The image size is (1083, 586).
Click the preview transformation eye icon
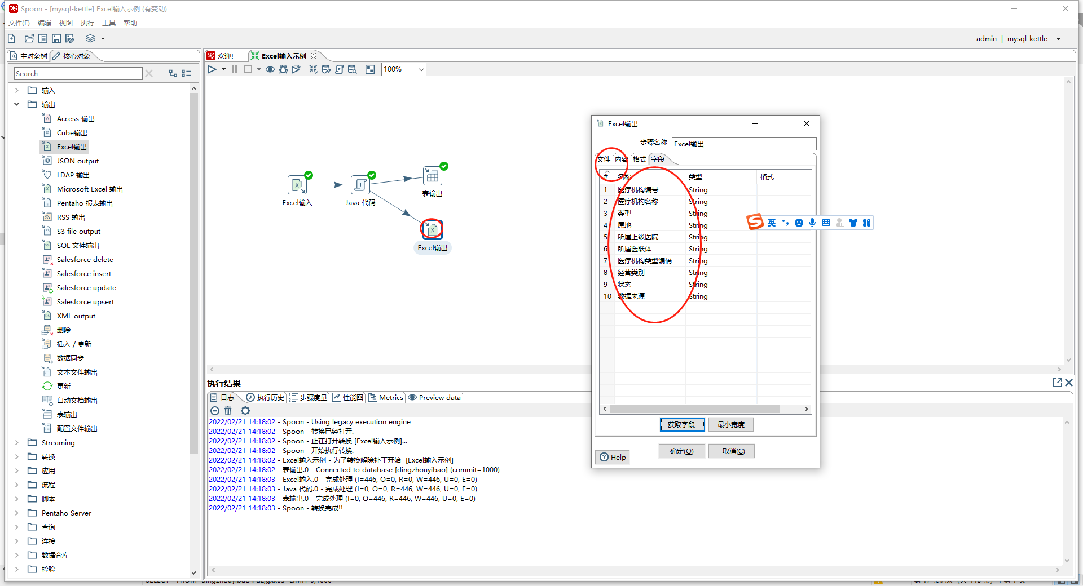click(270, 69)
